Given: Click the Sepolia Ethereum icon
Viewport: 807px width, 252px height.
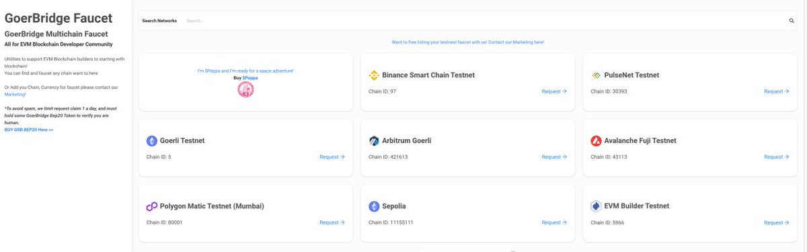Looking at the screenshot, I should 374,206.
